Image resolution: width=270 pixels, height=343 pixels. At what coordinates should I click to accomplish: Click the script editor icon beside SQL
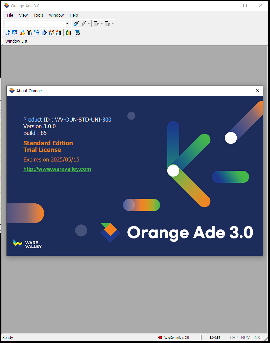tap(15, 33)
